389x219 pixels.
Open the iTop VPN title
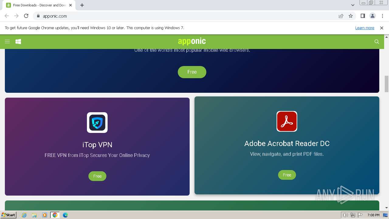(x=97, y=145)
